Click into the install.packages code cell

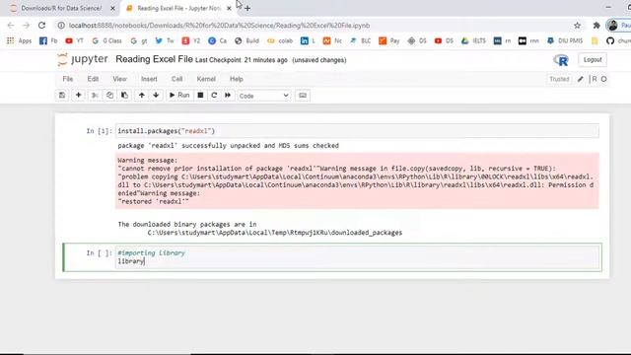tap(357, 131)
